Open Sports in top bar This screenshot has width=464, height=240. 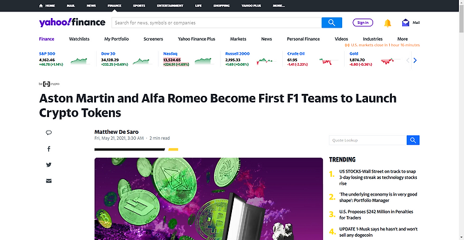139,6
